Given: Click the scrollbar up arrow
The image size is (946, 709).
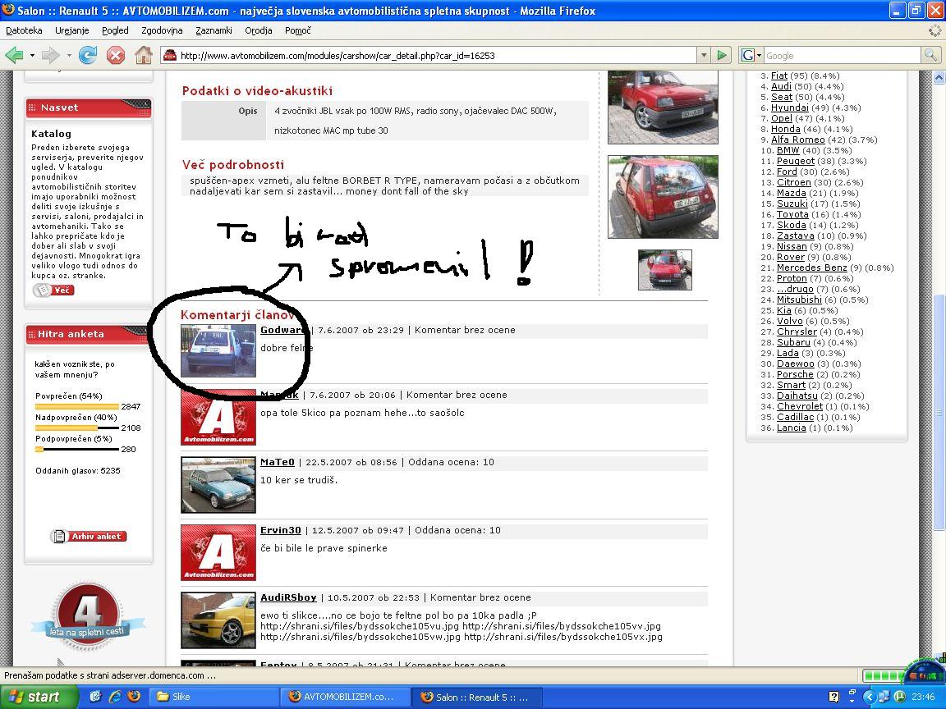Looking at the screenshot, I should pyautogui.click(x=939, y=77).
